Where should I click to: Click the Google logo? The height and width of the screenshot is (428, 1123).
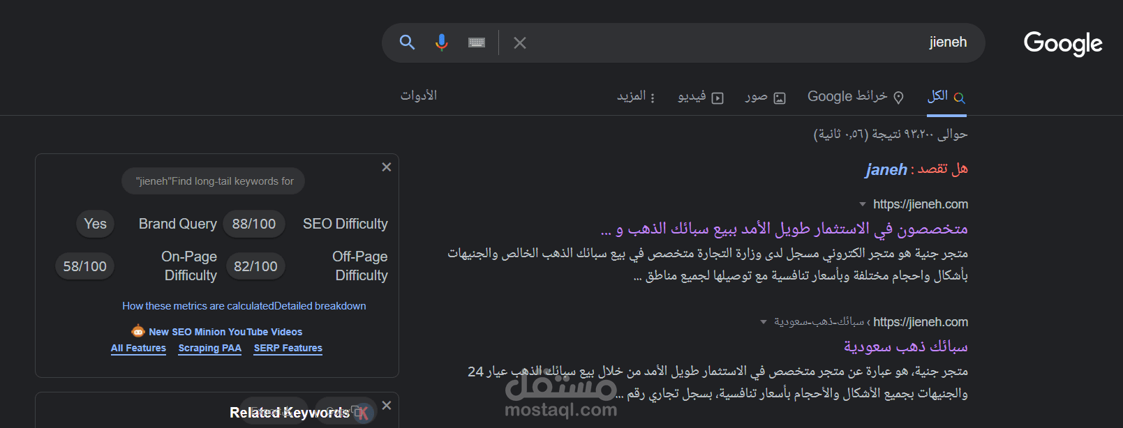coord(1063,43)
